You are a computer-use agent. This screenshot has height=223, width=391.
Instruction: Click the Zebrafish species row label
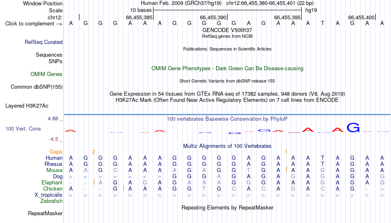tap(51, 201)
